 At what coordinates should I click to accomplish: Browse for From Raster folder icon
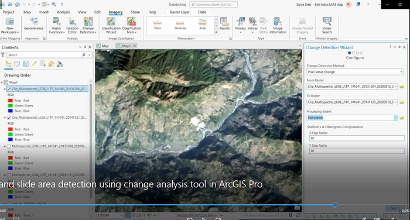click(402, 87)
